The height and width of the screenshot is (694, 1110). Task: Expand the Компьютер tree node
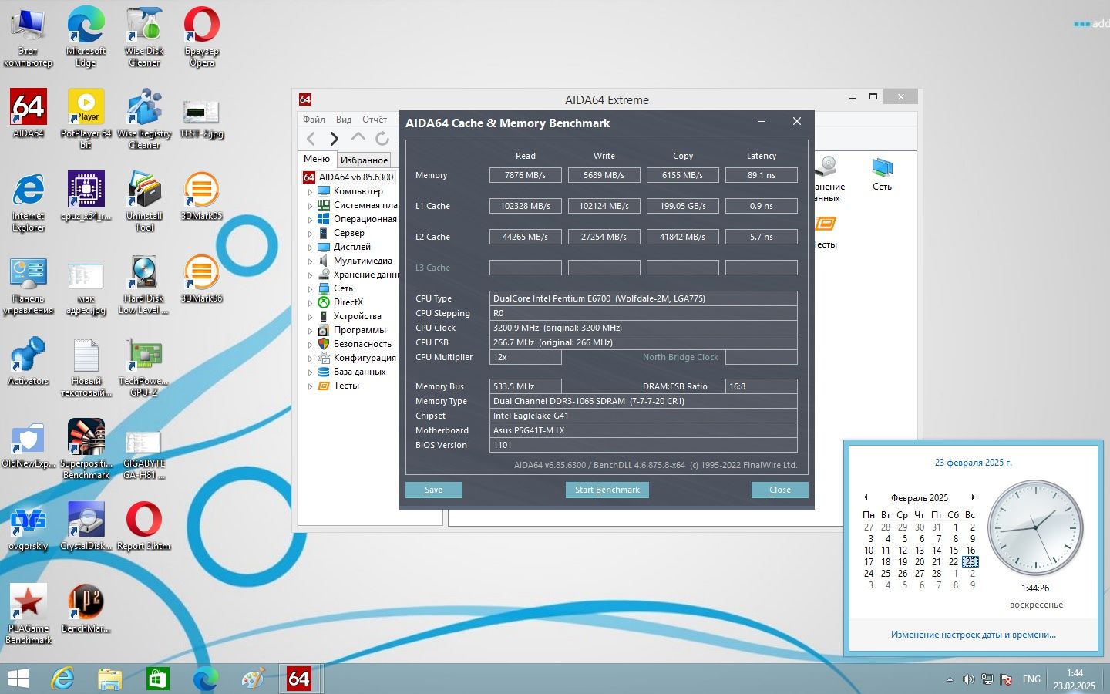[x=310, y=191]
